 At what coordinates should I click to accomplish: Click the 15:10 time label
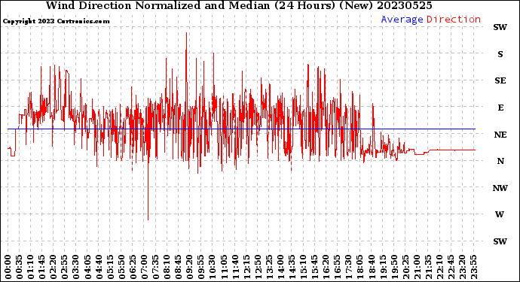303,267
